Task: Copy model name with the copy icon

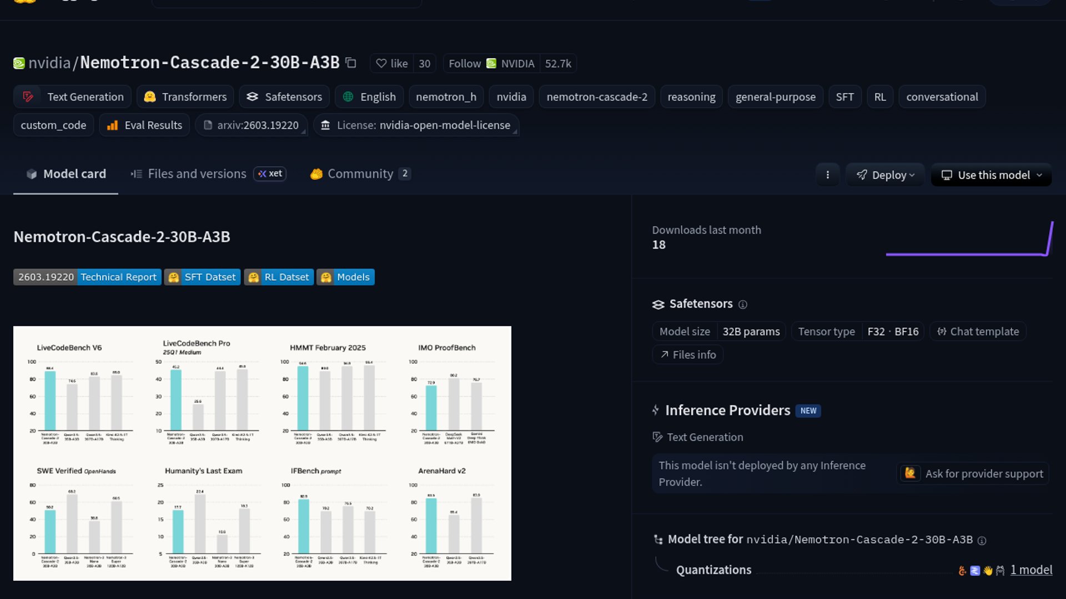Action: tap(351, 63)
